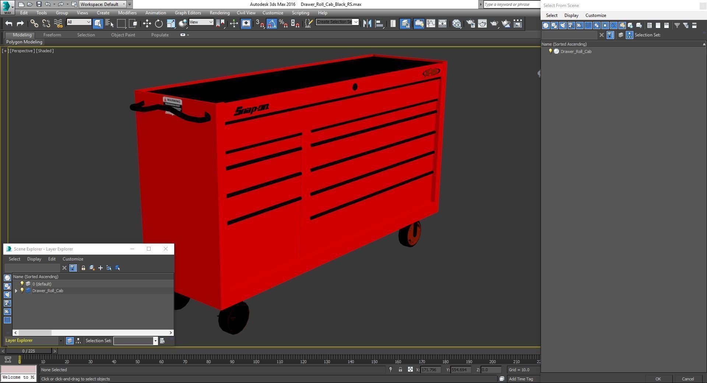Open the Curve Editor icon
707x383 pixels.
tap(430, 24)
